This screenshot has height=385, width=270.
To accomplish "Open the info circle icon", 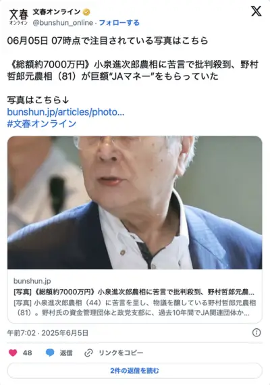I will (256, 333).
